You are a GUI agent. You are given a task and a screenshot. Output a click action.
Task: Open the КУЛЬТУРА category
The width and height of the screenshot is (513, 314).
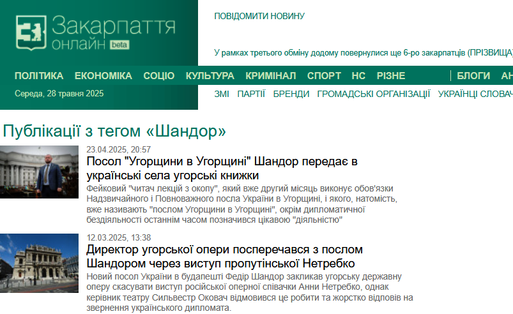[210, 76]
